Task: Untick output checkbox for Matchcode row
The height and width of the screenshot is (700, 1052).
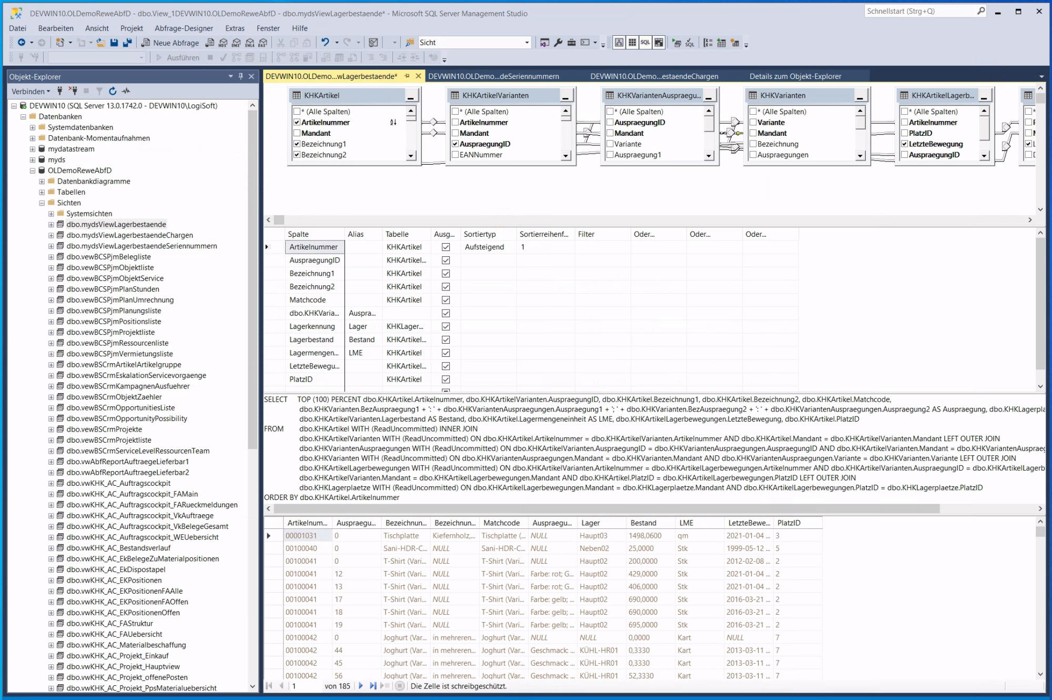Action: coord(446,300)
